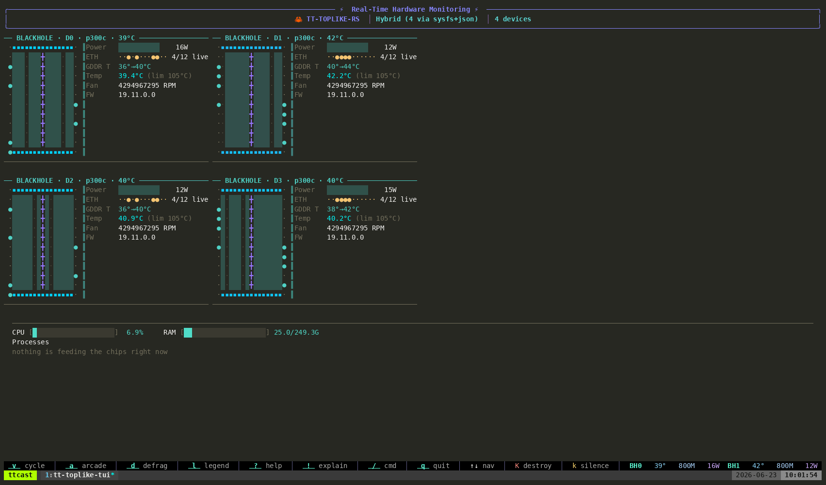This screenshot has height=485, width=826.
Task: Click D1 temperature value '42.2°C'
Action: (x=340, y=76)
